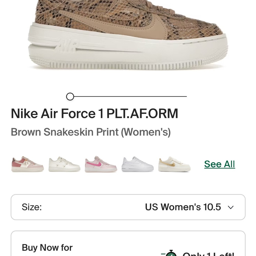256x256 pixels.
Task: Click the chevron next to US Women's 10.5
Action: (x=231, y=207)
